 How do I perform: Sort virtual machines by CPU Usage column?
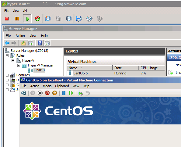pos(152,68)
